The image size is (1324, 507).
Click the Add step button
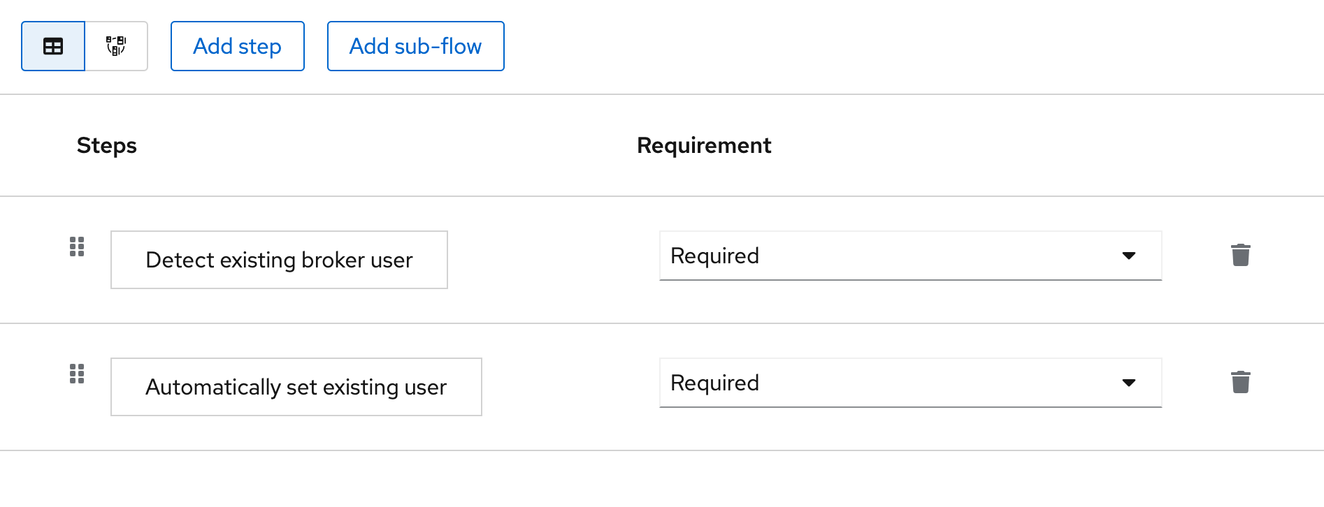[x=237, y=45]
